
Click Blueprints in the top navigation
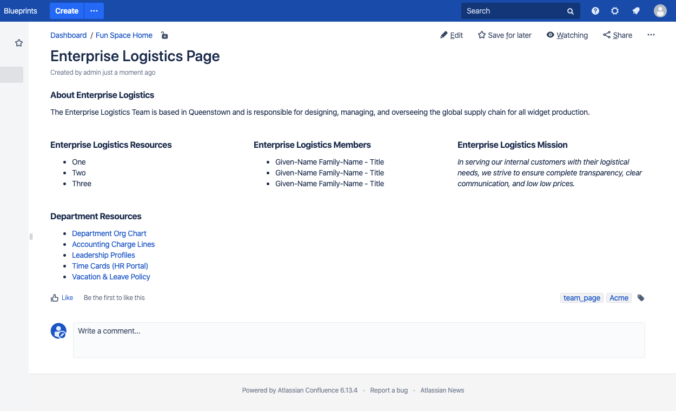[21, 11]
